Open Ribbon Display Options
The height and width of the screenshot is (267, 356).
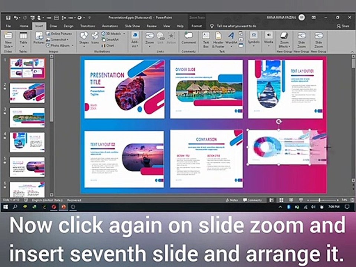coord(314,17)
